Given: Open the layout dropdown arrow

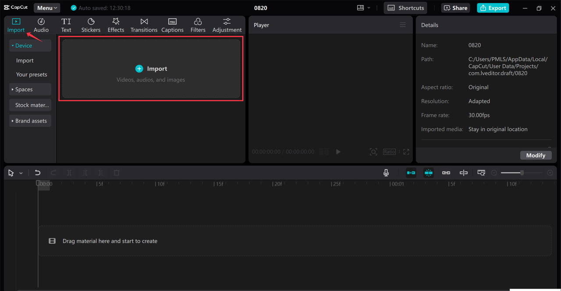Looking at the screenshot, I should coord(369,8).
